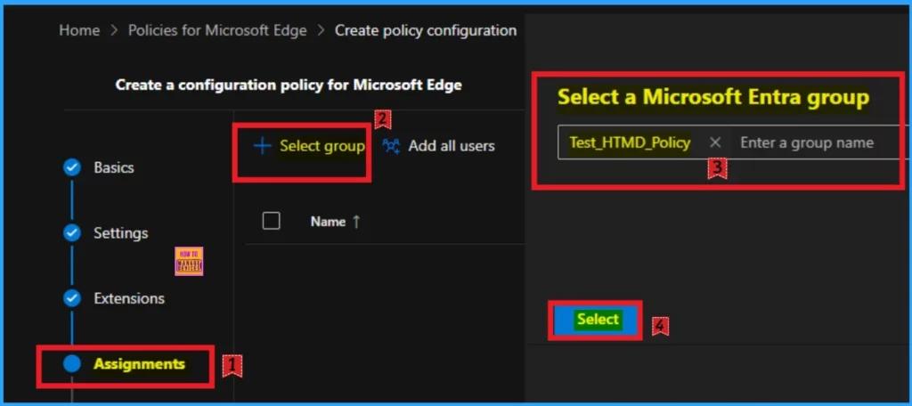Click the people icon beside Add all users
Image resolution: width=912 pixels, height=406 pixels.
tap(392, 146)
